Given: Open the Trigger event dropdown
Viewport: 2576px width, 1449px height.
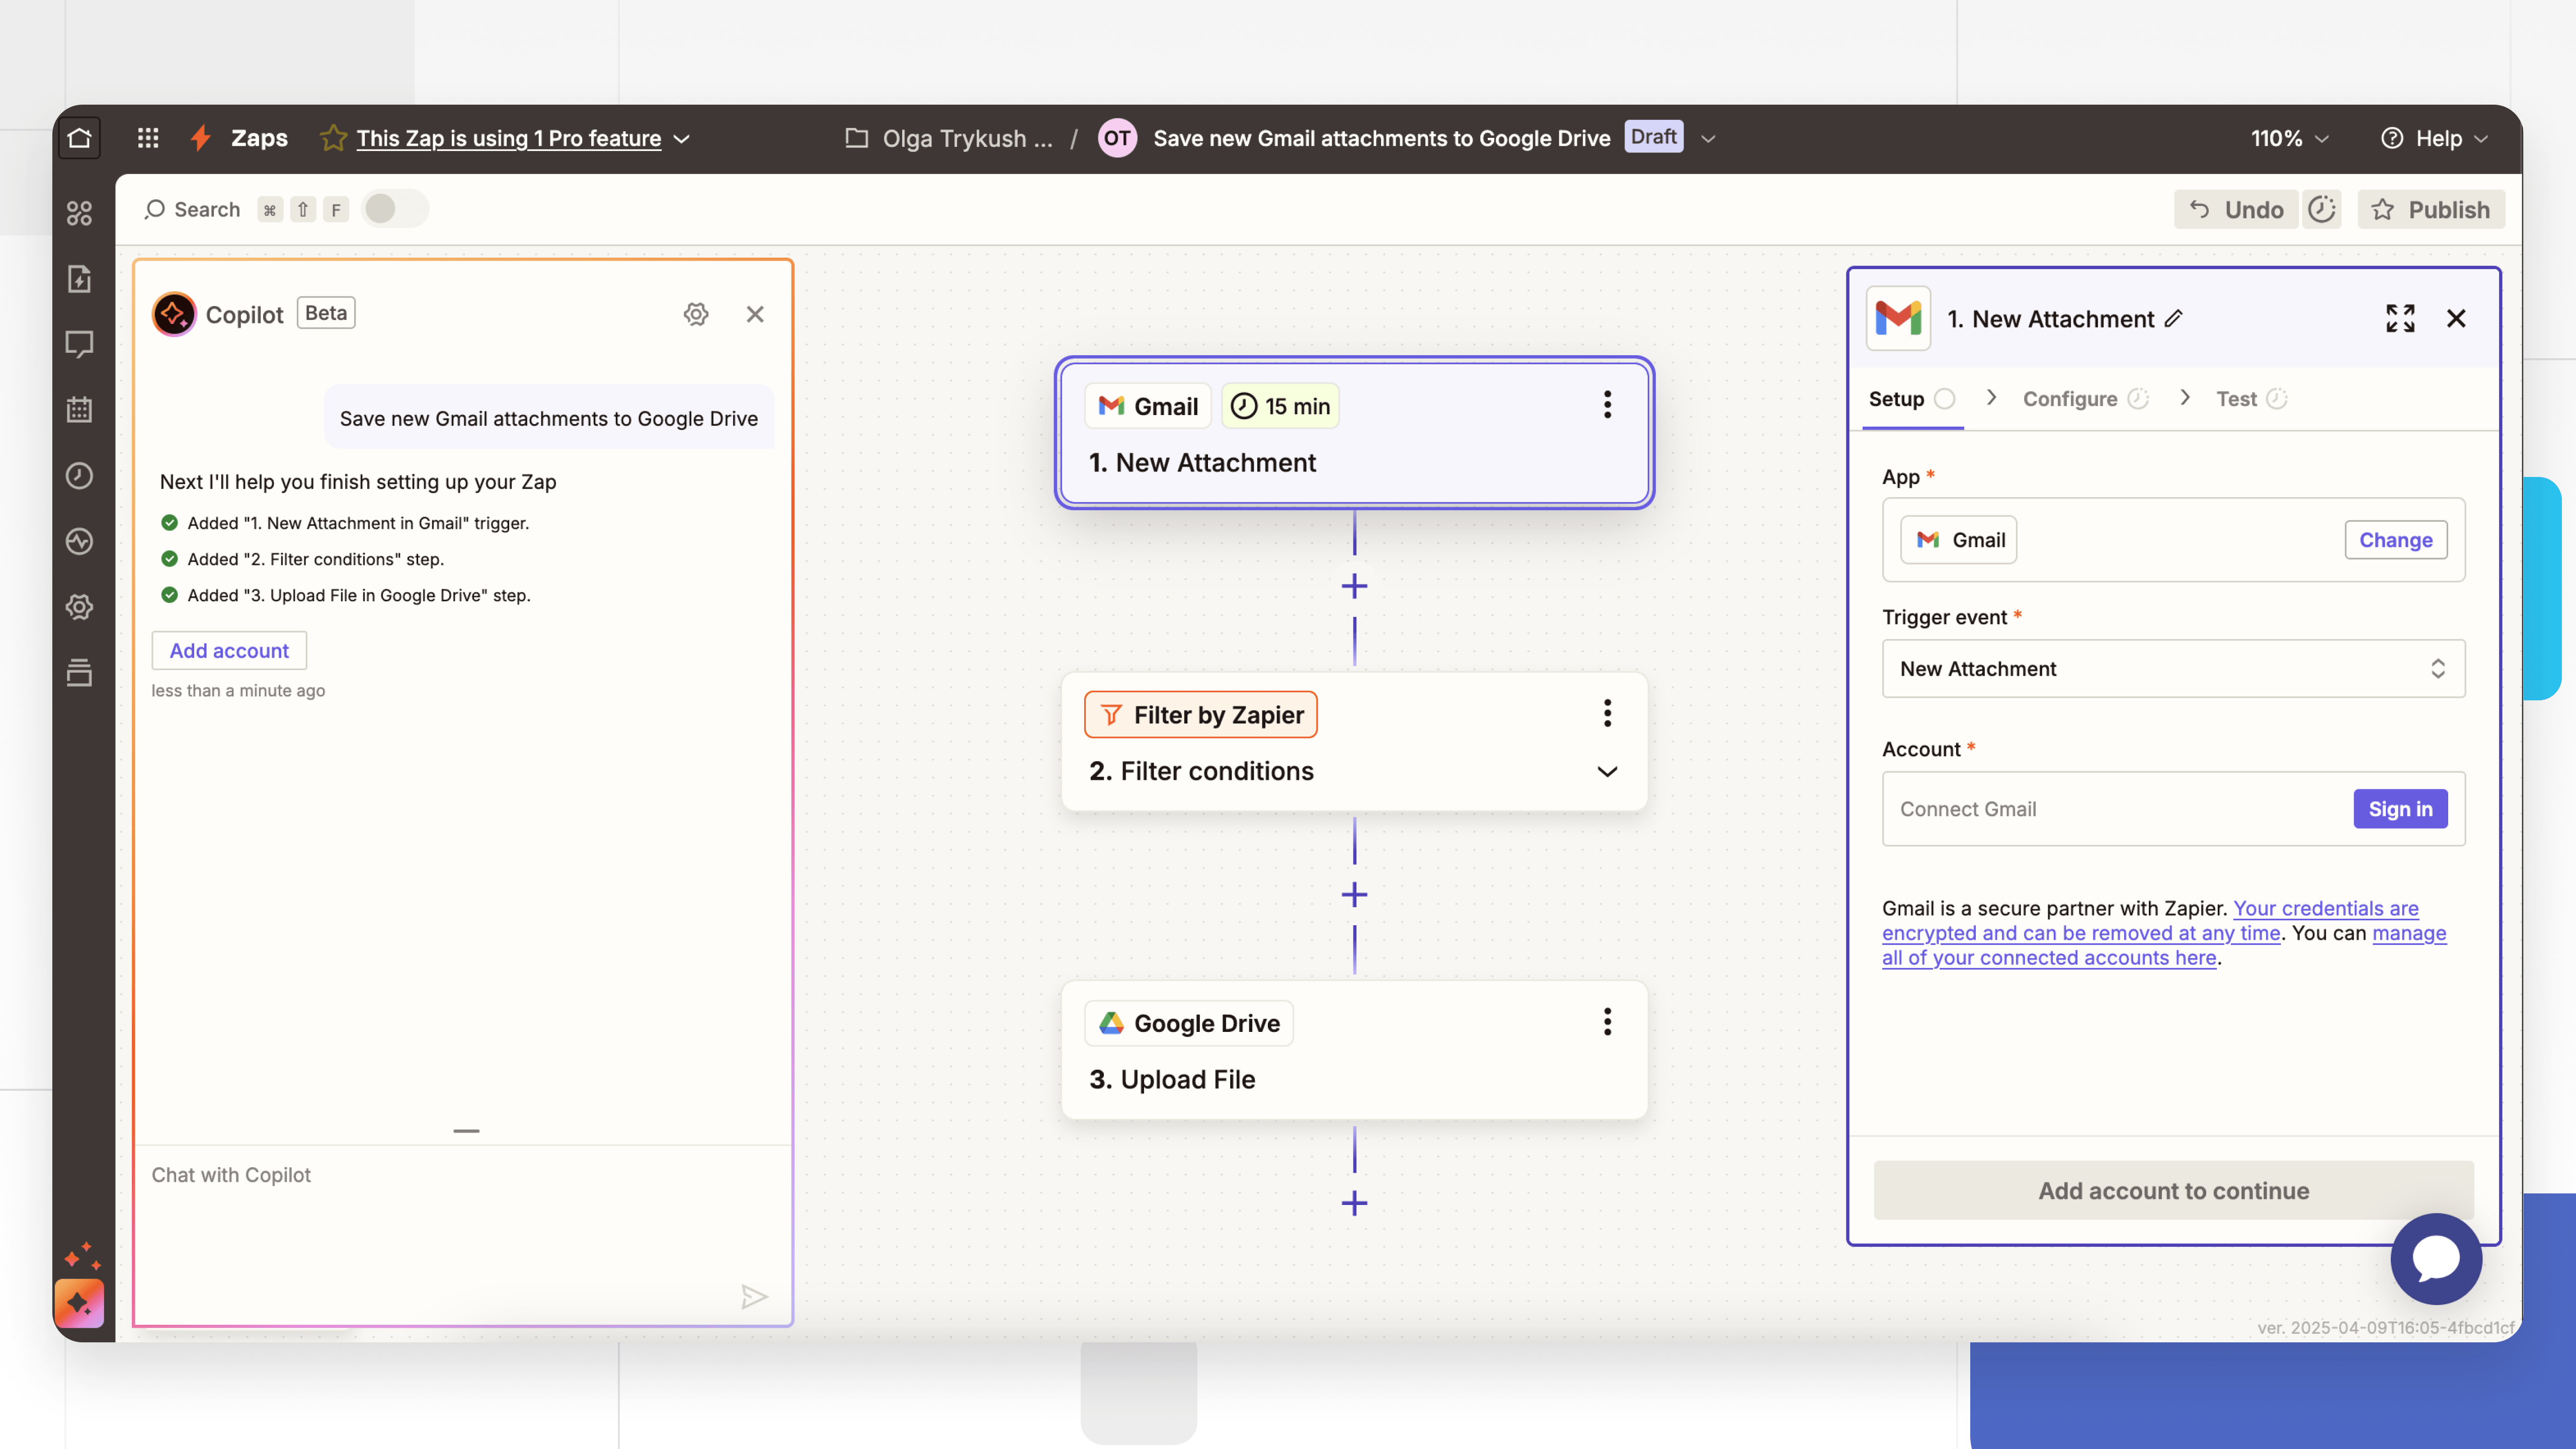Looking at the screenshot, I should (2173, 668).
